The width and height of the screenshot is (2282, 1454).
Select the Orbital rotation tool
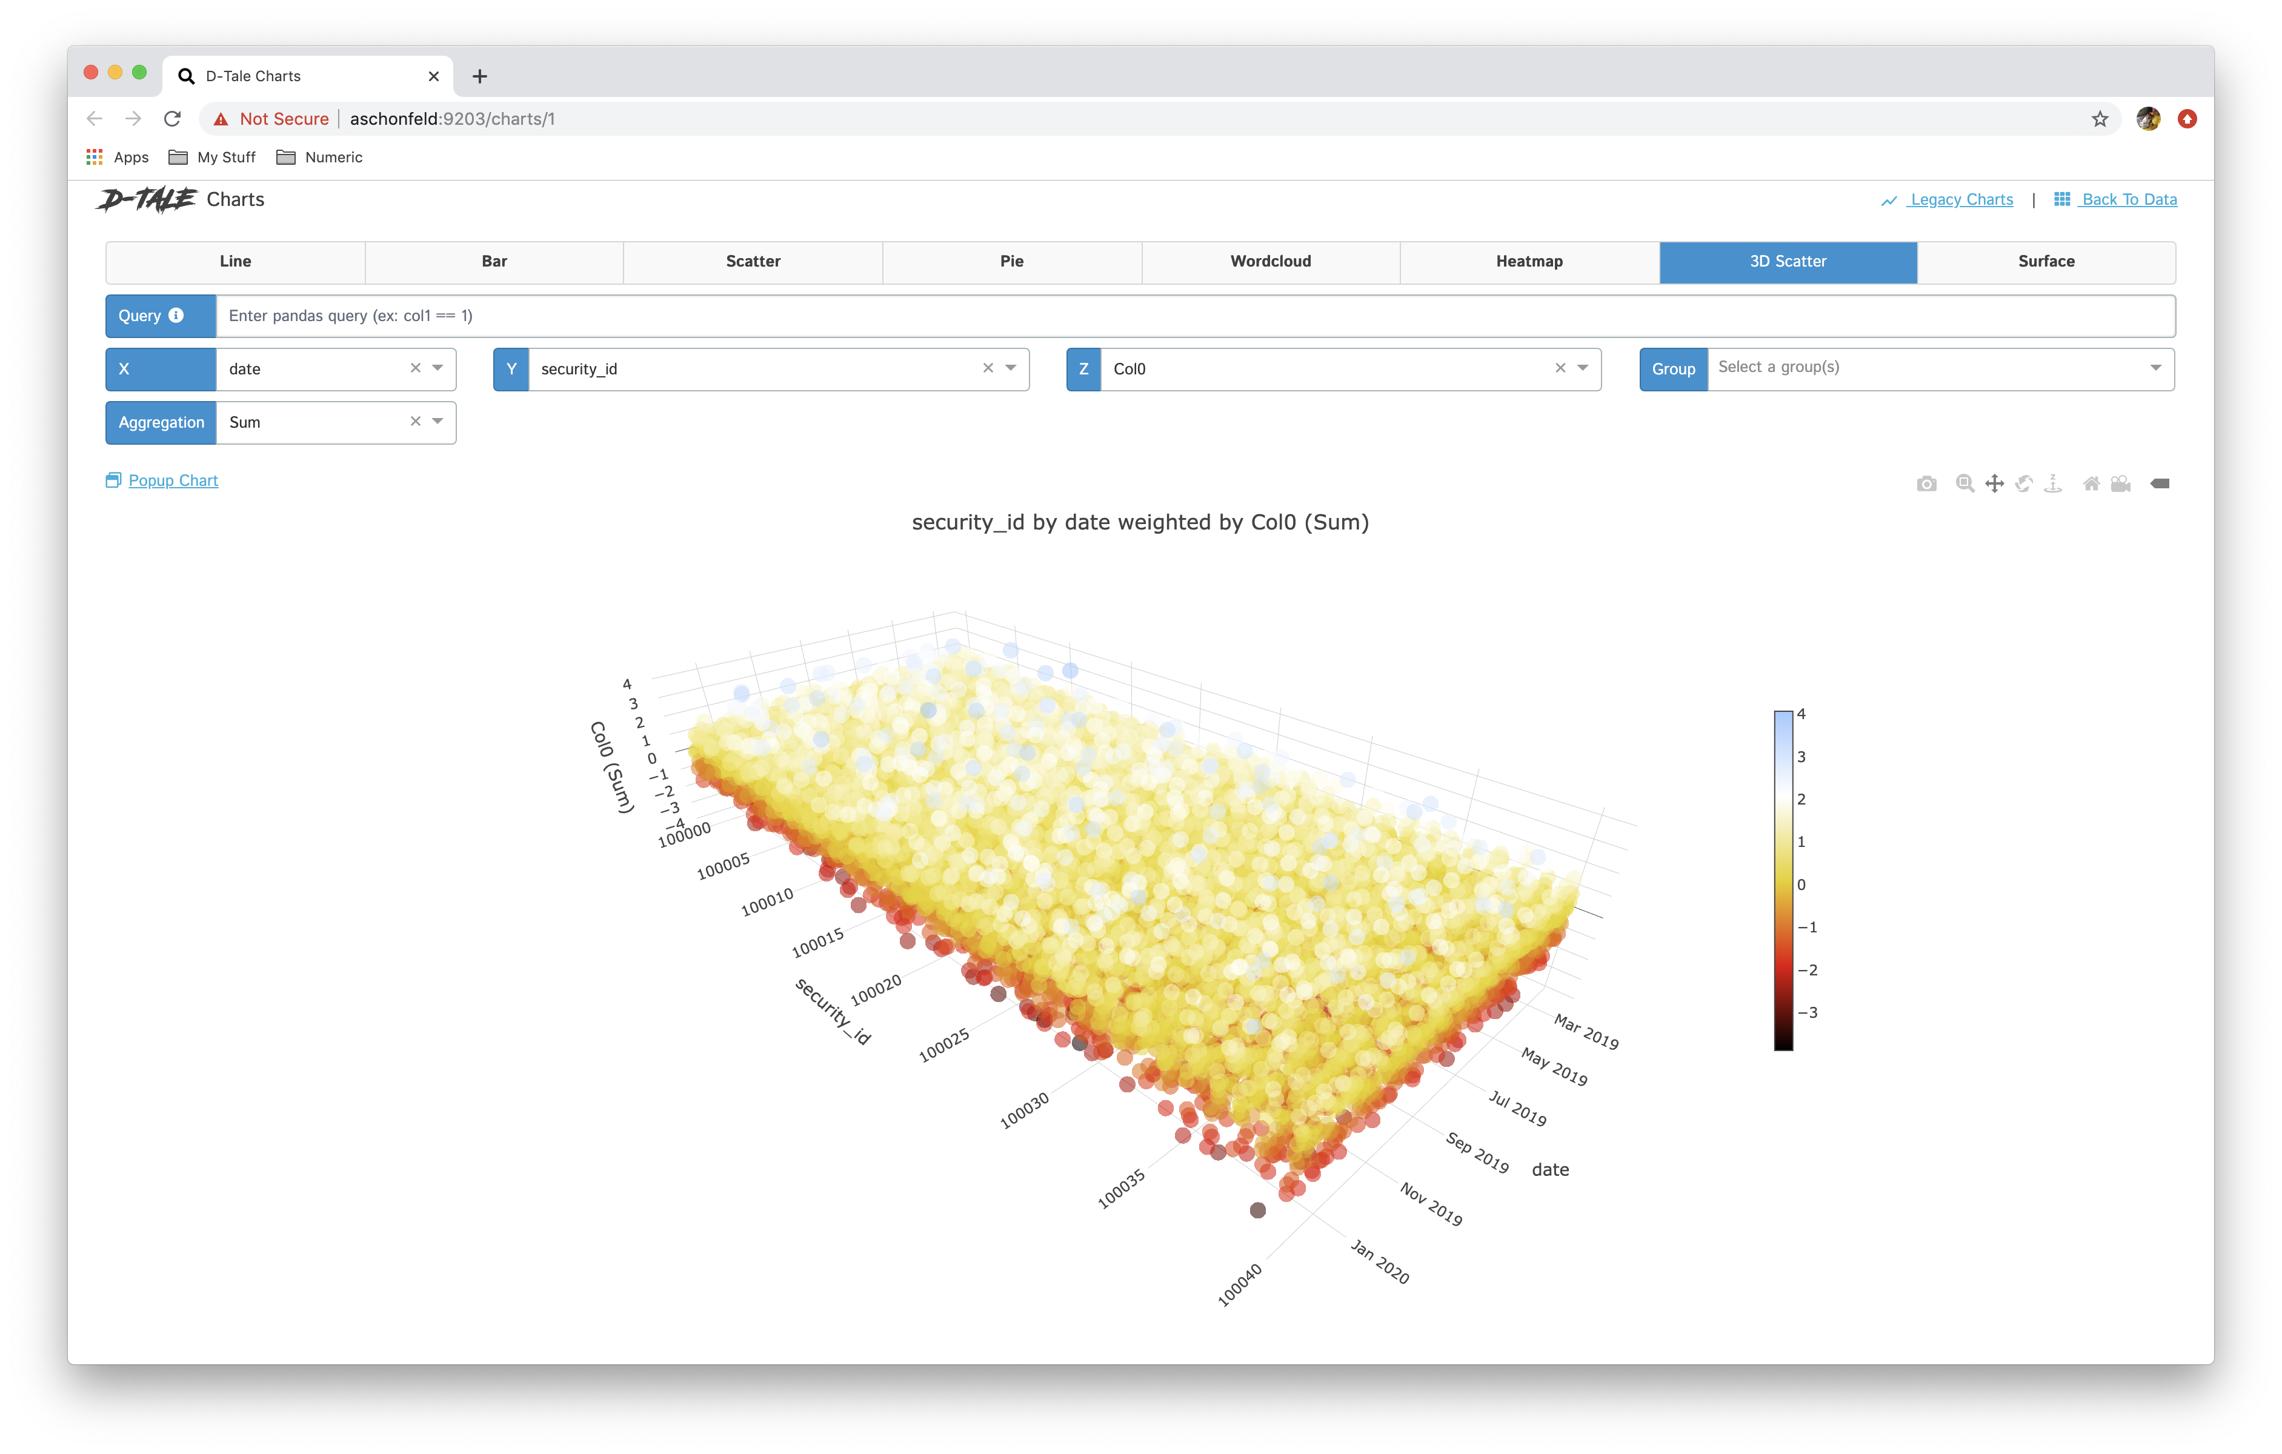pos(2023,484)
